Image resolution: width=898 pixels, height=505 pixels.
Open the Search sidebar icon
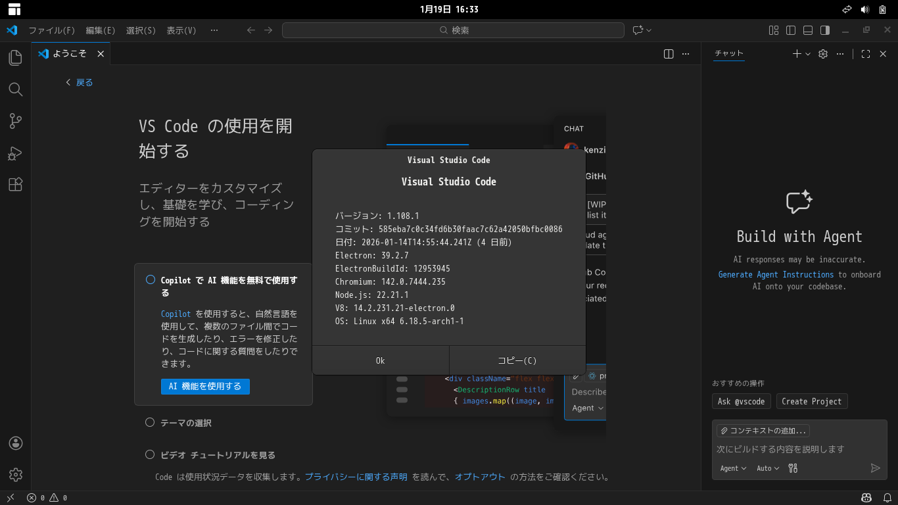(15, 89)
